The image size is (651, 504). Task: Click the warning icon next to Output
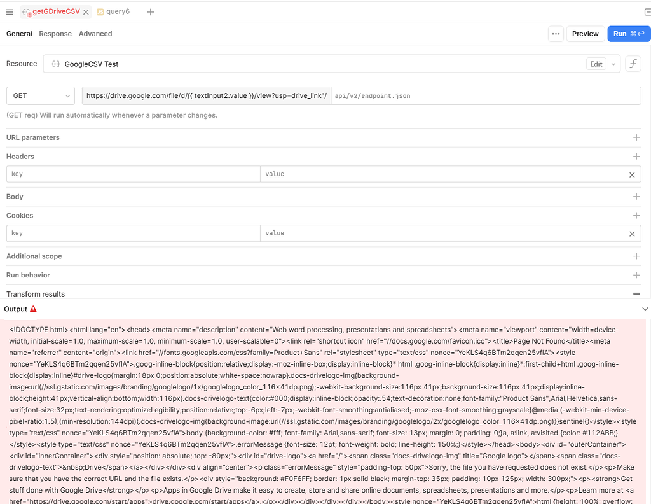point(34,309)
